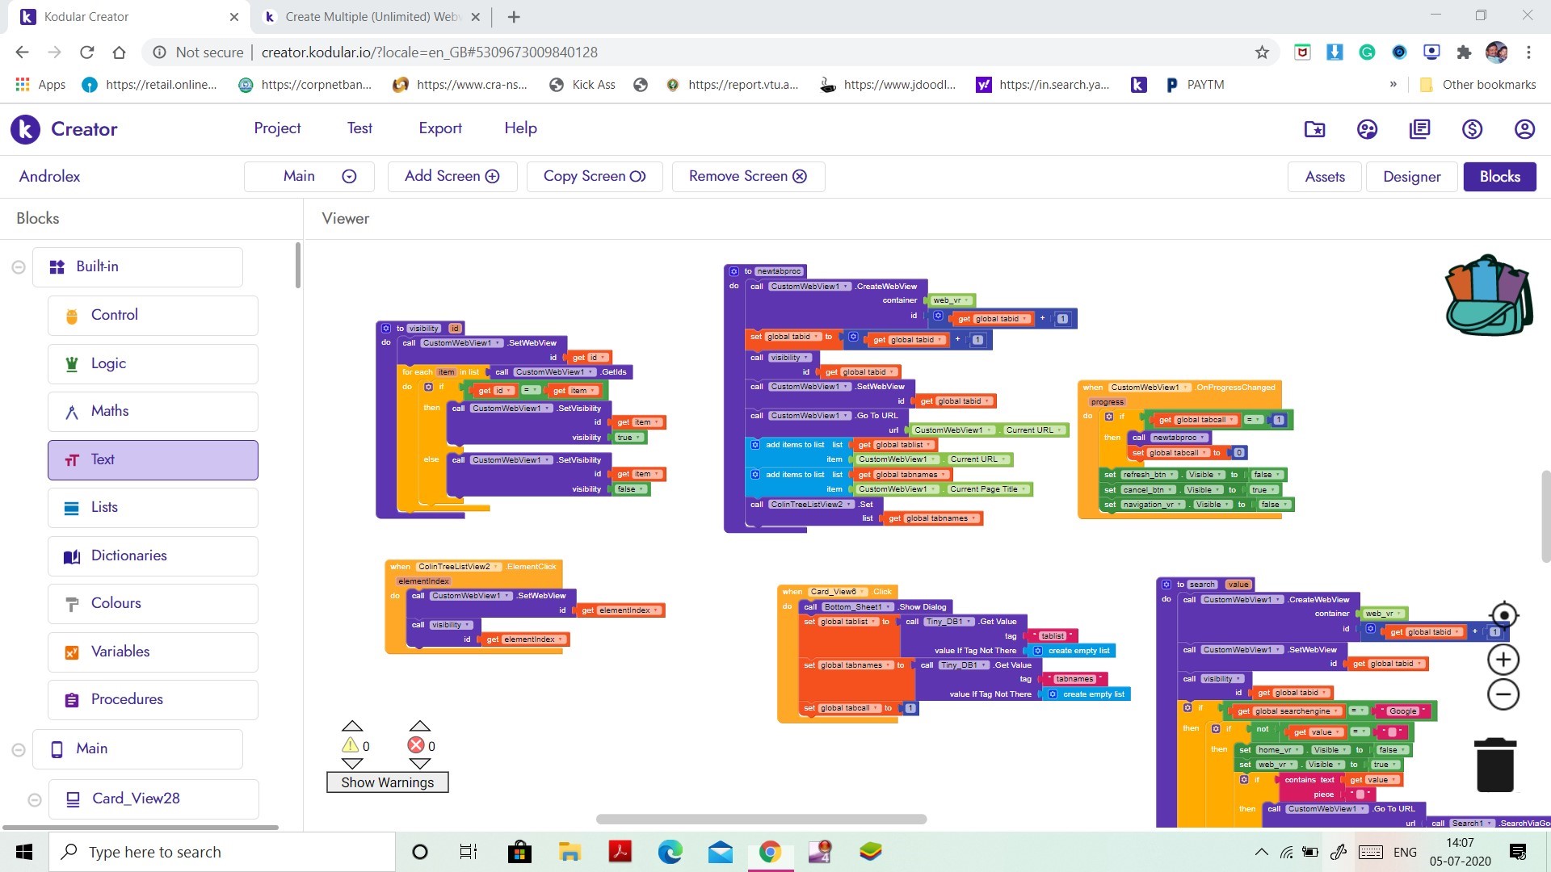
Task: Select the Logic blocks category
Action: point(153,364)
